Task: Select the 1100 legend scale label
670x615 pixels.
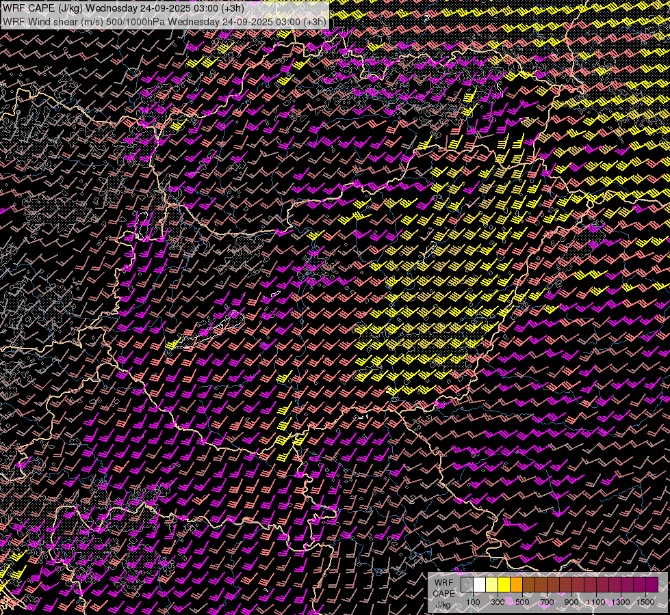Action: pyautogui.click(x=596, y=602)
